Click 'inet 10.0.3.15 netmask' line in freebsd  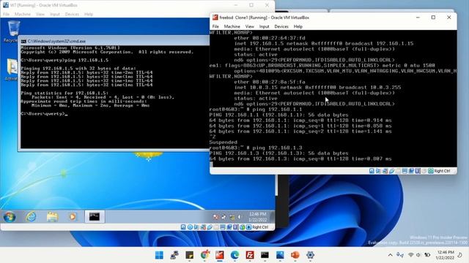317,88
